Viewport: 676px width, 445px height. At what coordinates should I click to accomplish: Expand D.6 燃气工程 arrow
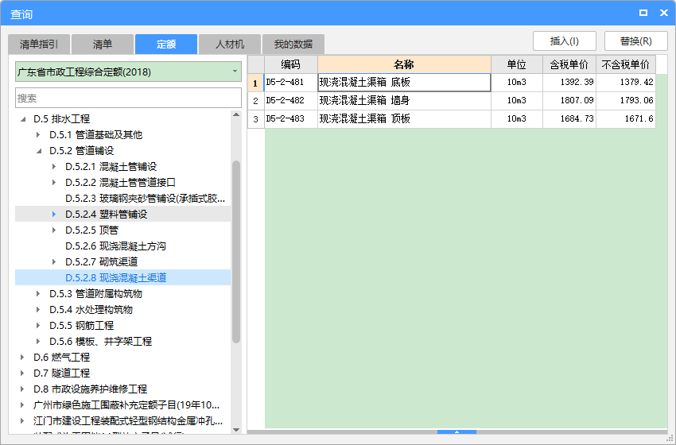pos(22,357)
